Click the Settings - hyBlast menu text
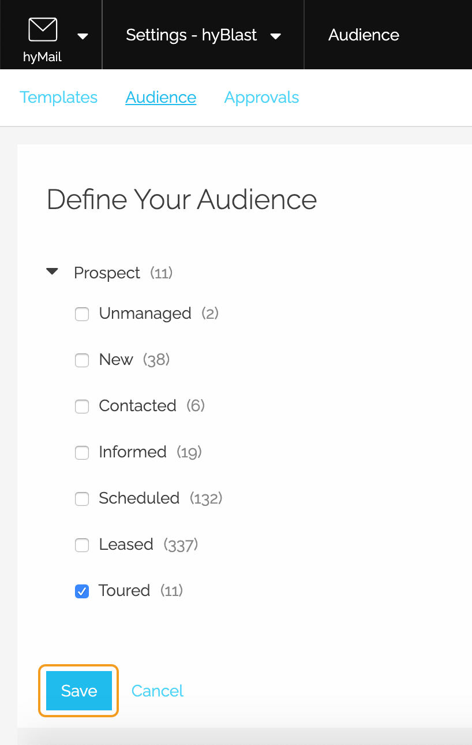This screenshot has height=745, width=472. pyautogui.click(x=192, y=35)
